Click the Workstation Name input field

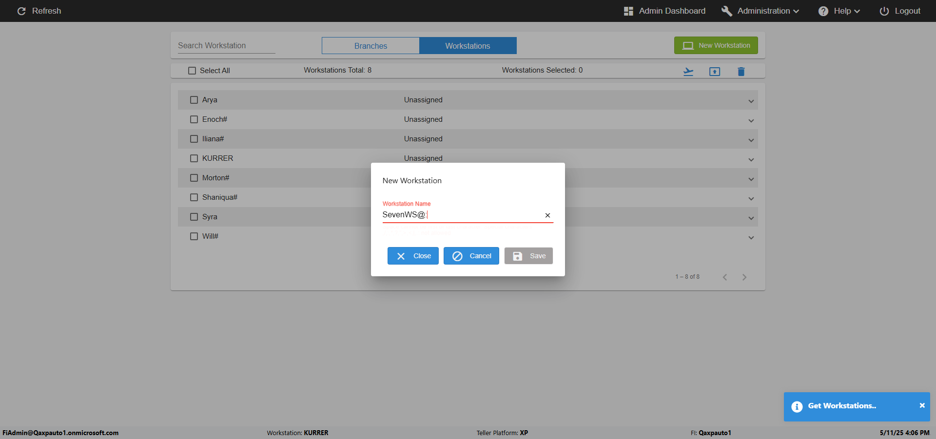461,215
